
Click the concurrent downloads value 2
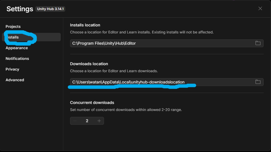coord(87,121)
